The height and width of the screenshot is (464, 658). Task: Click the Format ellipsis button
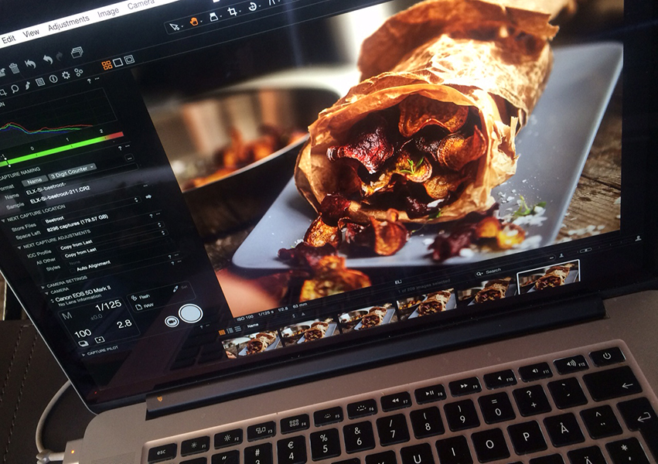(x=130, y=159)
